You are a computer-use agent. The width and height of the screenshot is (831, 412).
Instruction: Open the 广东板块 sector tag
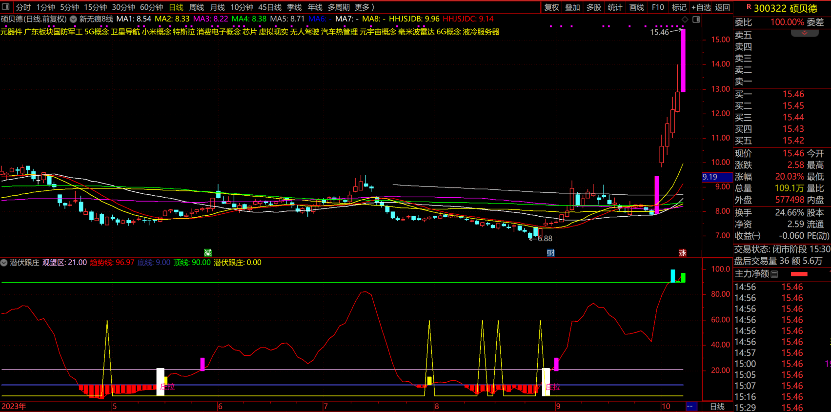coord(39,32)
